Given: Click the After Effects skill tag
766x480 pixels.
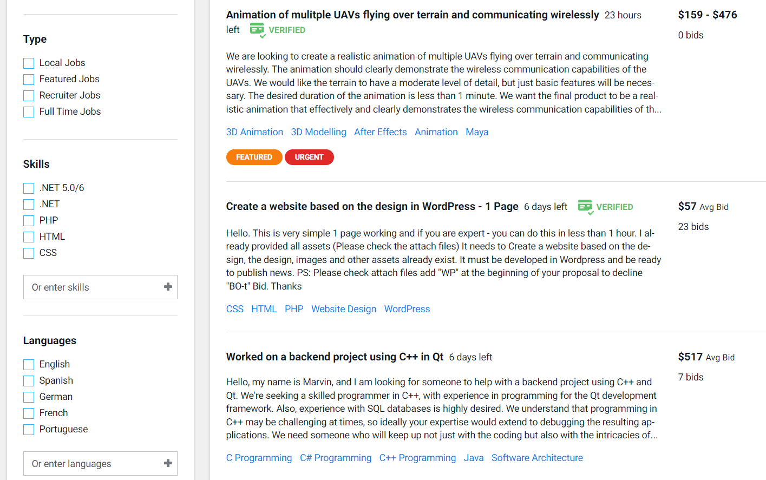Looking at the screenshot, I should [x=380, y=132].
